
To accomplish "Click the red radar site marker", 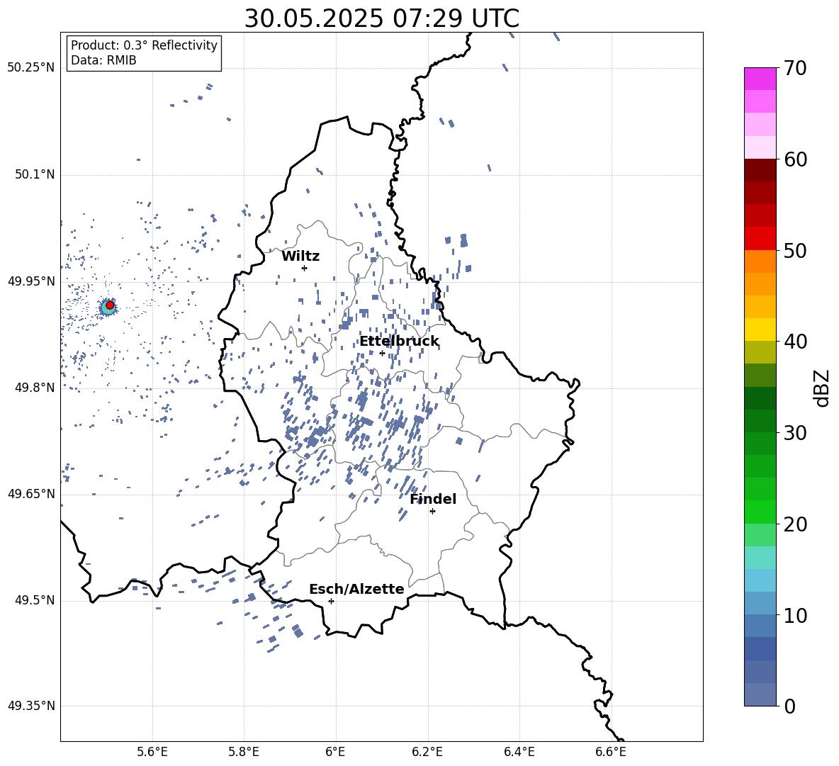I will 110,305.
